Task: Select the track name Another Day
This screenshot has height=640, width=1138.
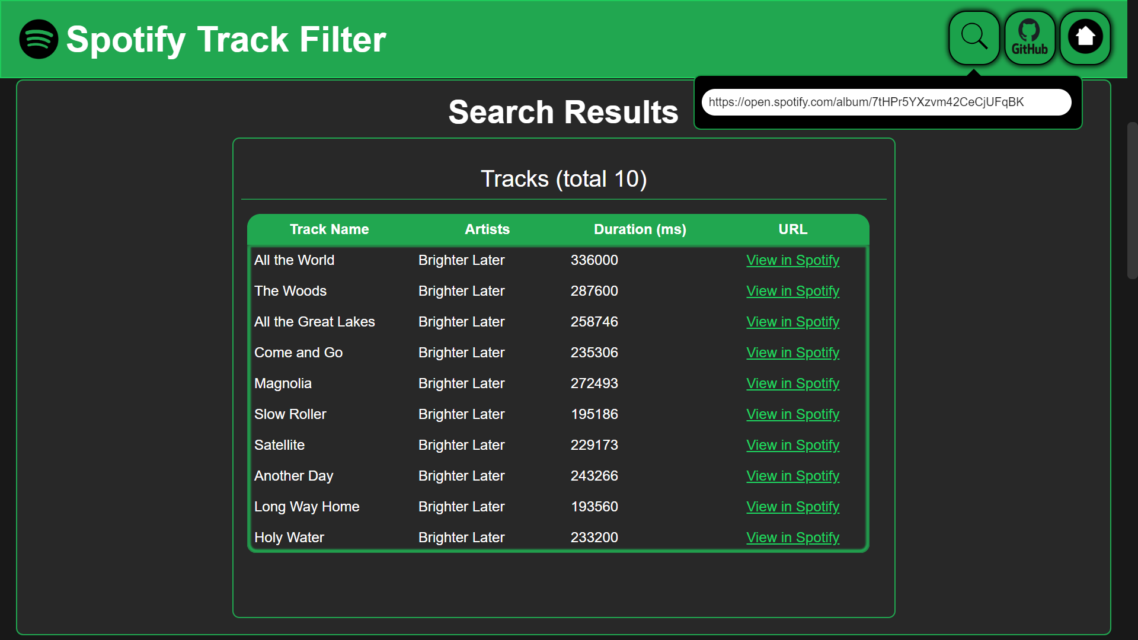Action: [x=293, y=476]
